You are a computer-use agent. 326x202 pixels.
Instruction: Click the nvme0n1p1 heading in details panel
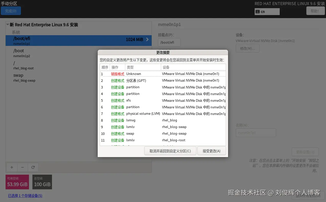[170, 24]
